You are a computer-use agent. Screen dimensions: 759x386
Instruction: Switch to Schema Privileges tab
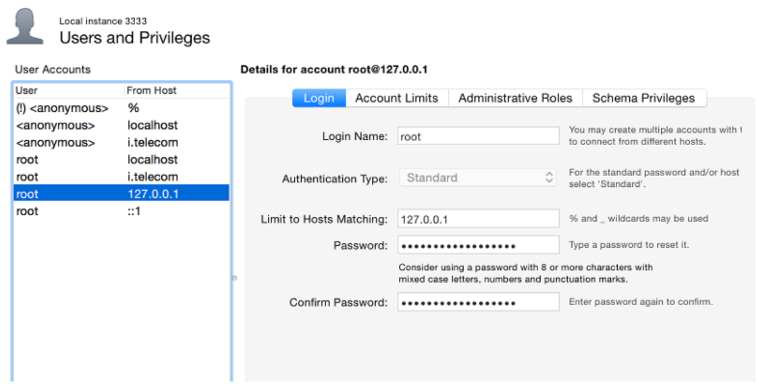pos(643,98)
